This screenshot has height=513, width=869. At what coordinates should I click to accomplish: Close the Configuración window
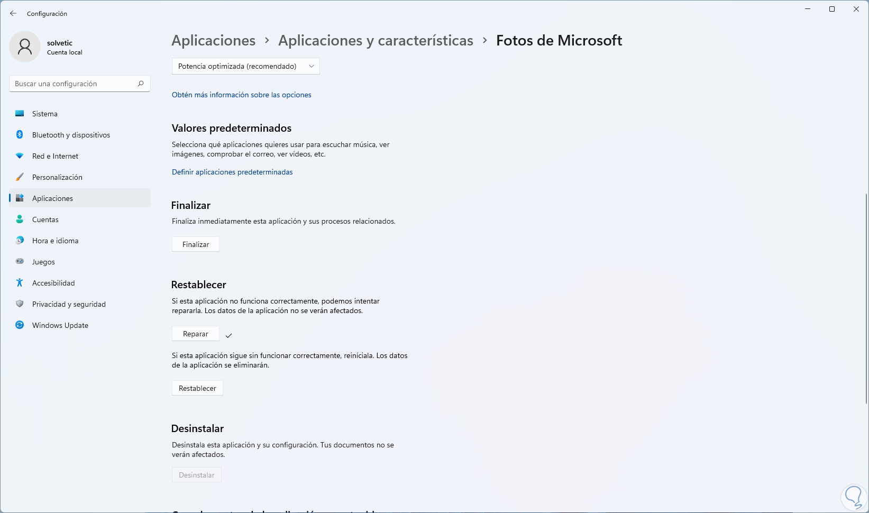tap(856, 9)
